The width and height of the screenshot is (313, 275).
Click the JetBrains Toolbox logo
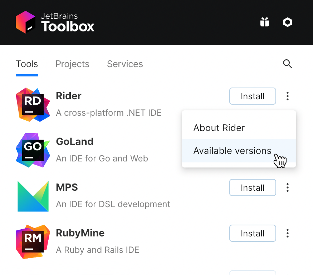click(x=55, y=22)
